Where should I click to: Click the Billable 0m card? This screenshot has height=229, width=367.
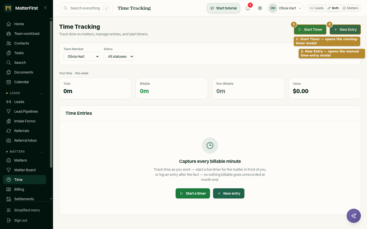172,88
